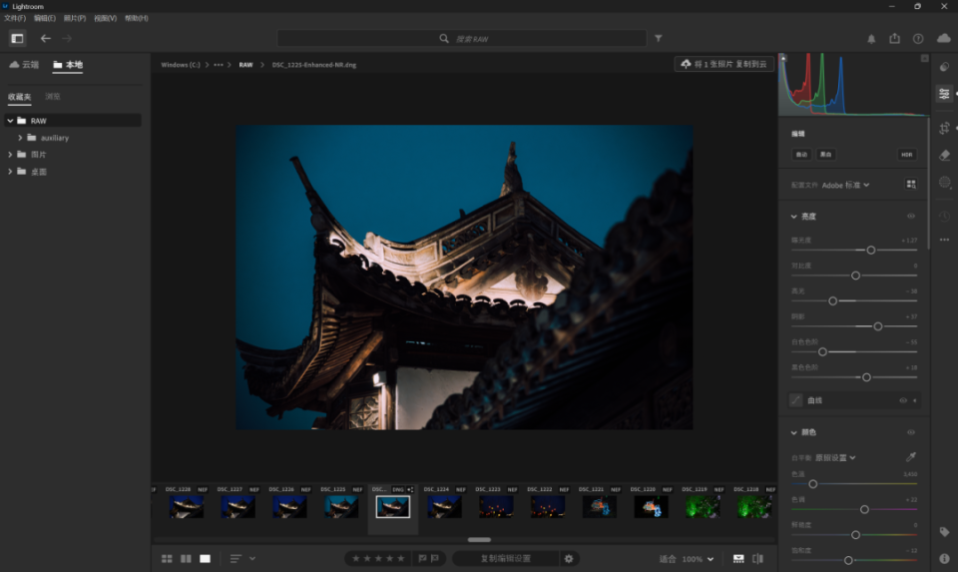Open cloud sync status icon
Viewport: 958px width, 572px height.
pyautogui.click(x=944, y=38)
